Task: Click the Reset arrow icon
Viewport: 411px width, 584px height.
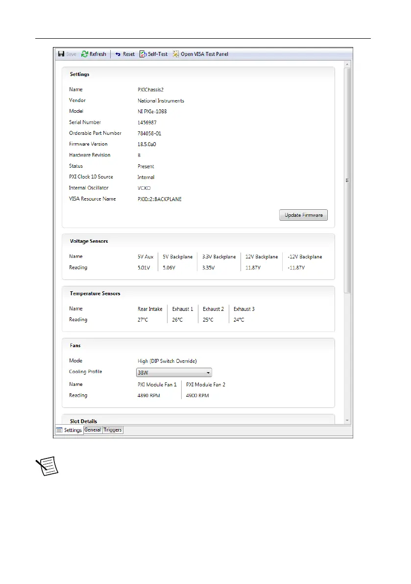Action: coord(118,54)
